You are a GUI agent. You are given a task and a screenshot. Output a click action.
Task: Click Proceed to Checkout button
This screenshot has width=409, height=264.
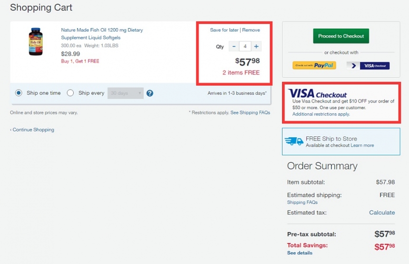(341, 36)
